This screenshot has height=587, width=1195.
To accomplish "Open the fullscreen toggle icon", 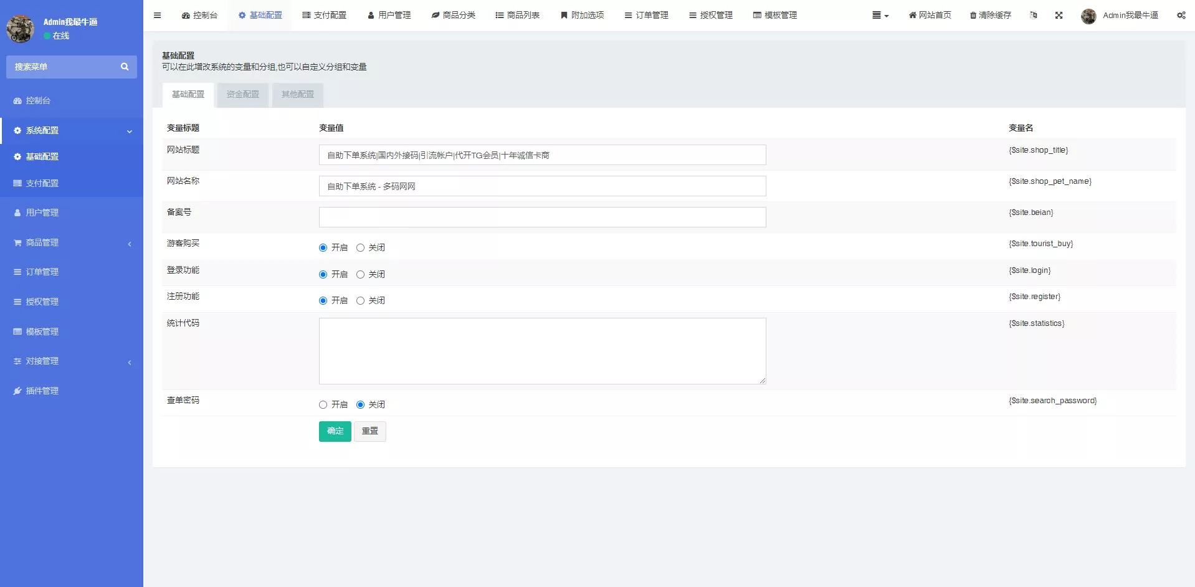I will [1059, 16].
